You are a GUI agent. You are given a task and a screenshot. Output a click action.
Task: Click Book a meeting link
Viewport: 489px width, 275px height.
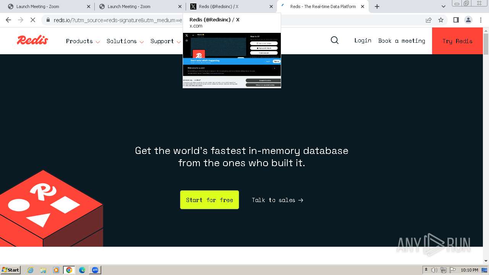[402, 41]
